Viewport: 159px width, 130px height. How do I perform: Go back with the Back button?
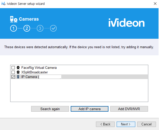point(105,124)
